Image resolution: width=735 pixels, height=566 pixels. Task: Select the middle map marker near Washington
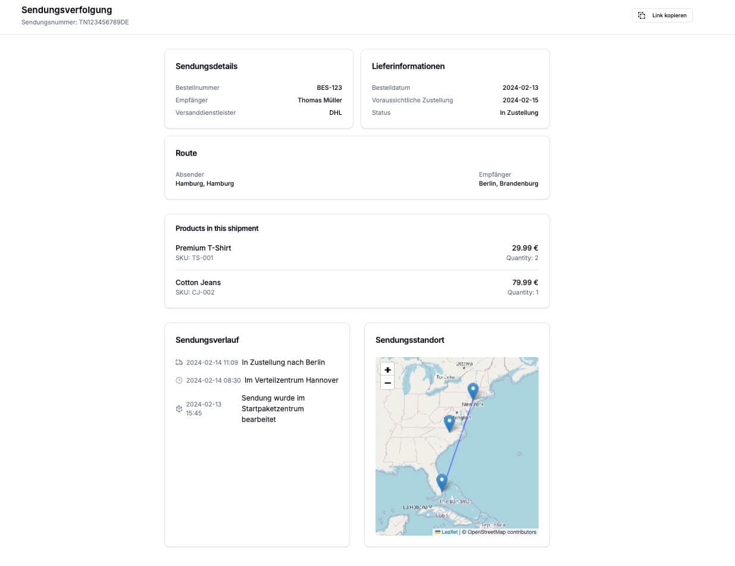click(449, 422)
